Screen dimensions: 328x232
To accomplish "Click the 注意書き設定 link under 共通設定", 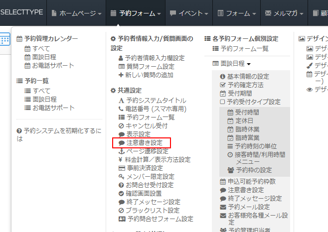I will [144, 143].
